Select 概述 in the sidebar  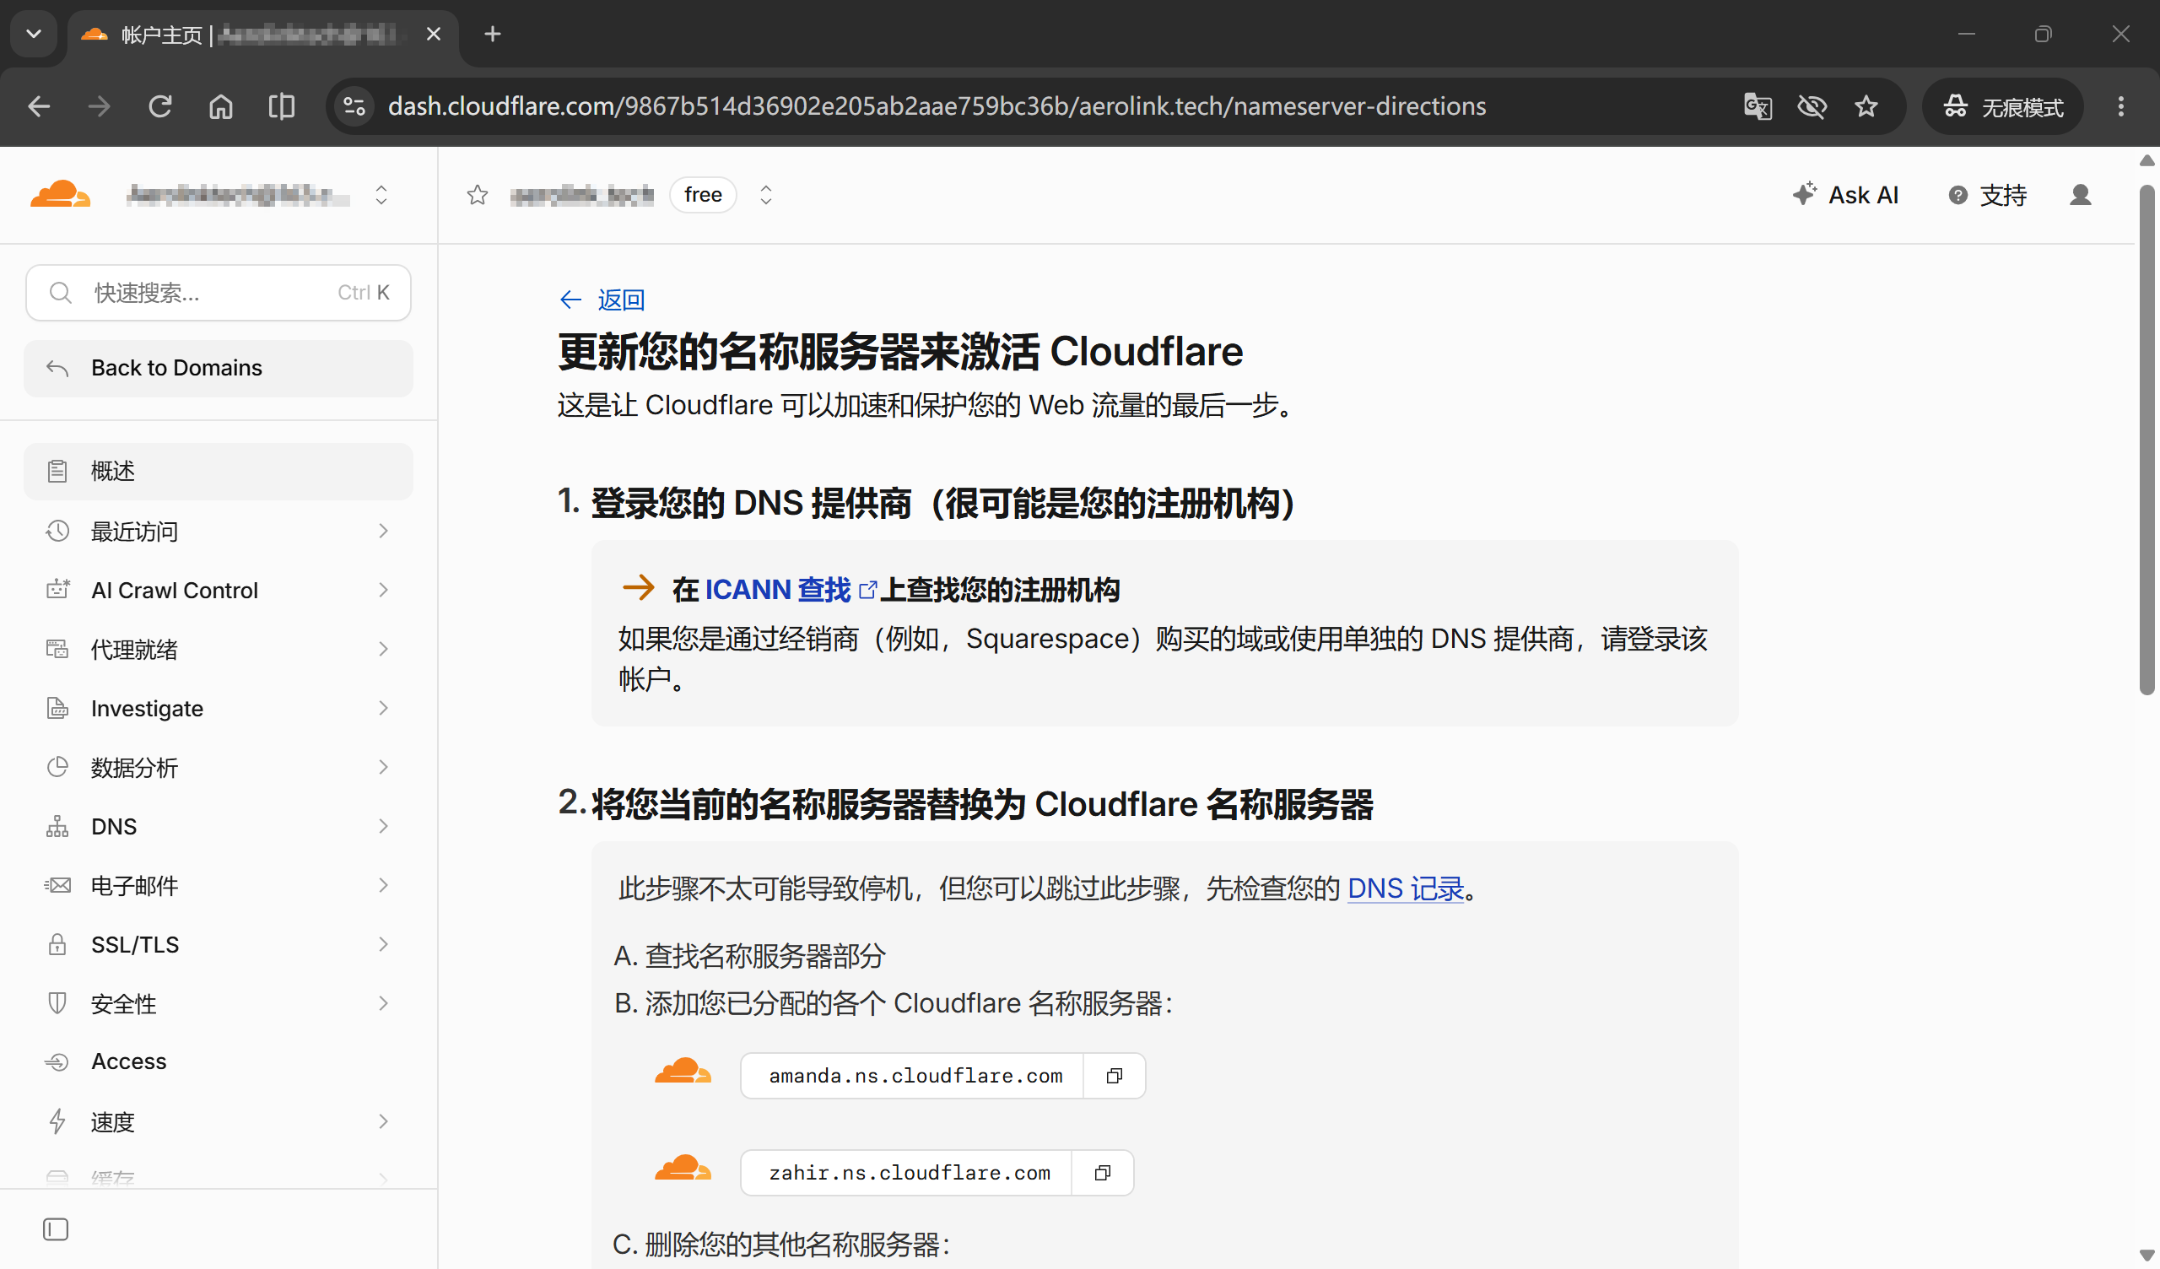click(219, 471)
